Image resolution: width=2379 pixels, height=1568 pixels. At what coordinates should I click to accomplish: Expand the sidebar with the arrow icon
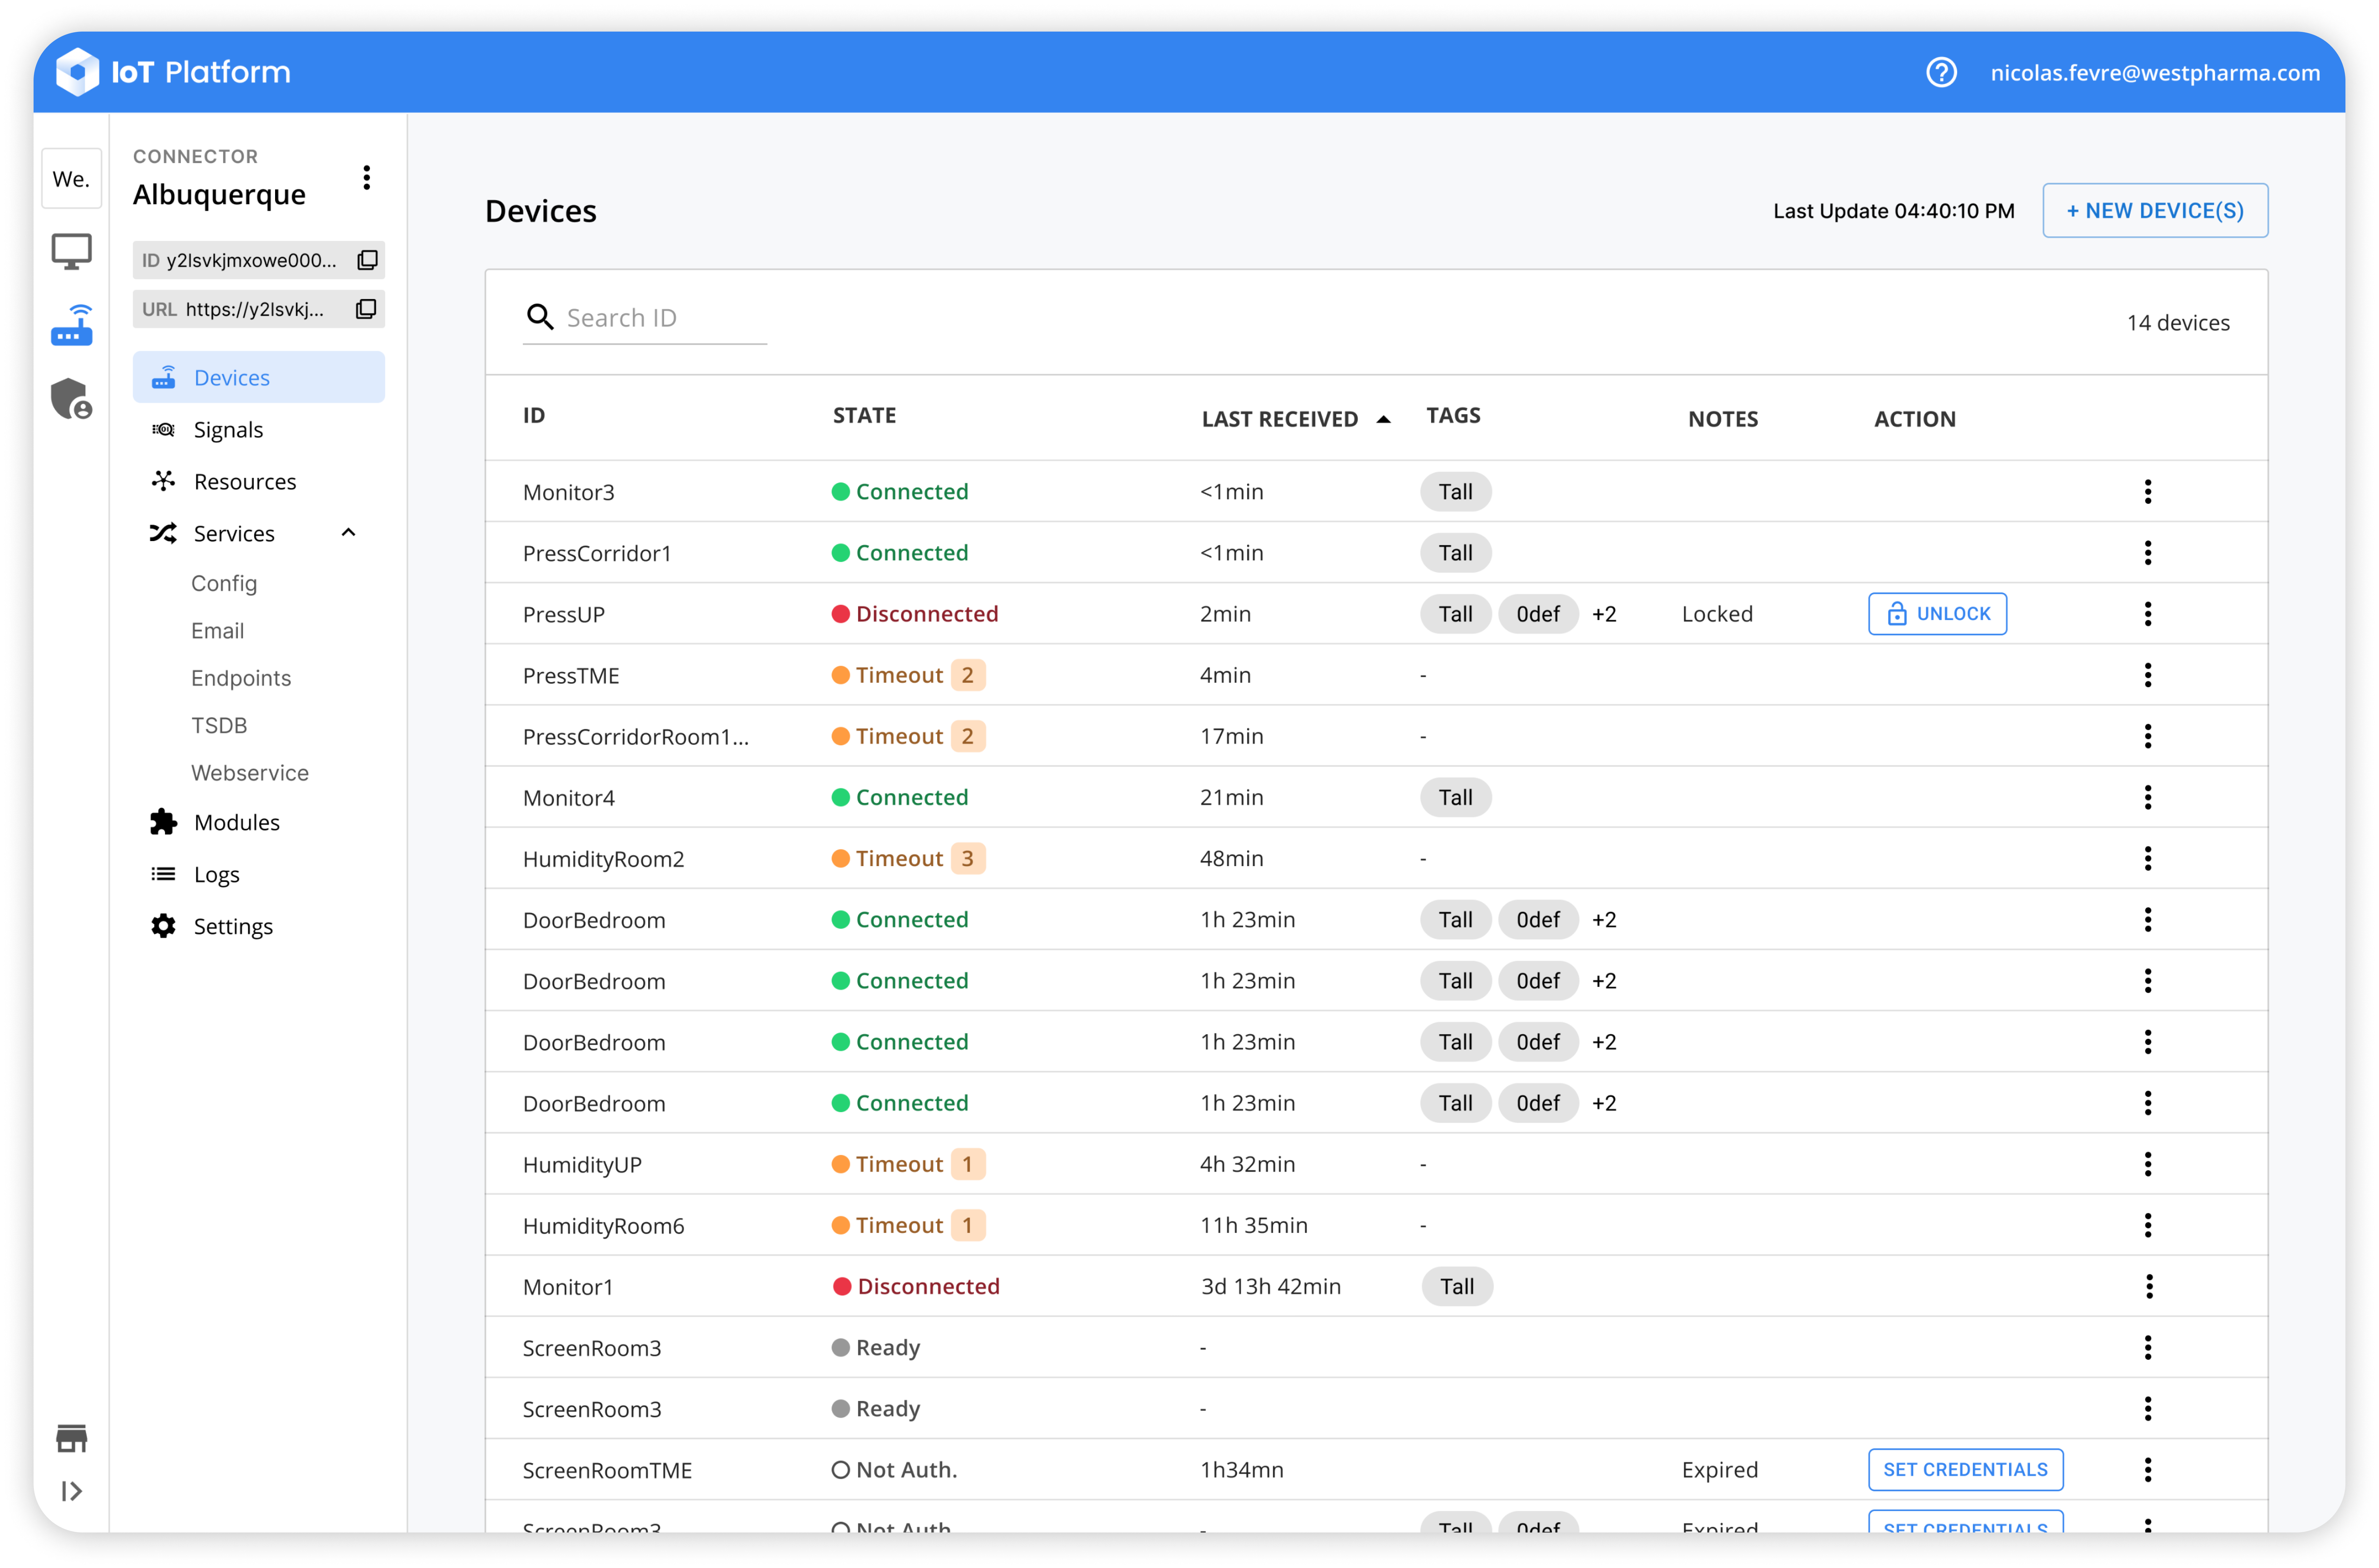(72, 1491)
